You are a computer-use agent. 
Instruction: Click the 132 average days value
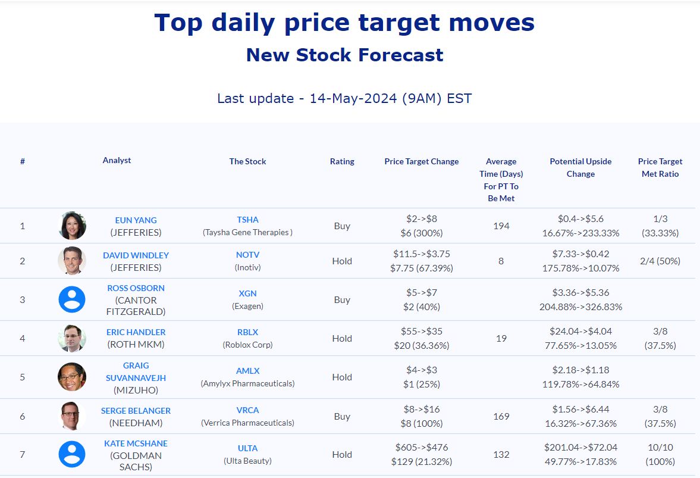[x=501, y=454]
